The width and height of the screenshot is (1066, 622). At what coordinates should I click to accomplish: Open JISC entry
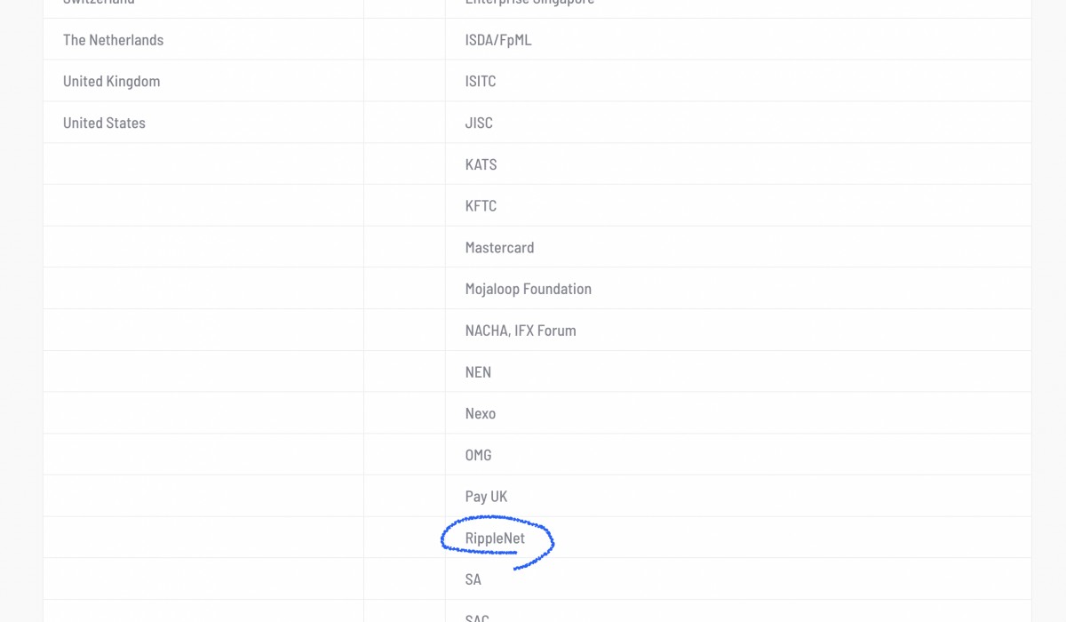coord(479,123)
